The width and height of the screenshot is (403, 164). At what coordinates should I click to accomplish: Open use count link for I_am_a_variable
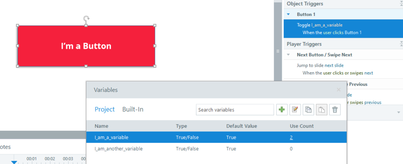291,137
